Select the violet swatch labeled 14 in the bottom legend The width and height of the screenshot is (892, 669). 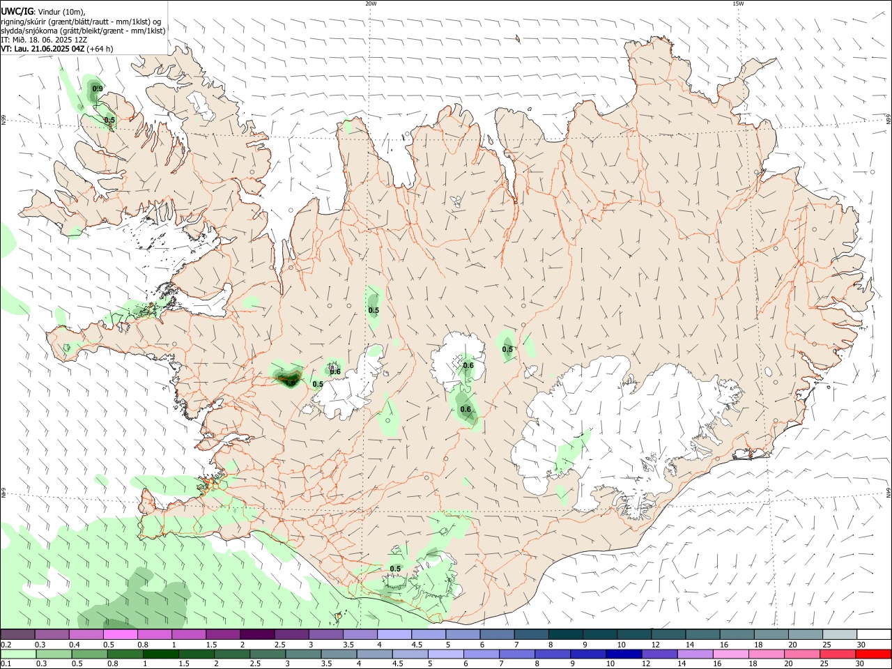click(694, 654)
